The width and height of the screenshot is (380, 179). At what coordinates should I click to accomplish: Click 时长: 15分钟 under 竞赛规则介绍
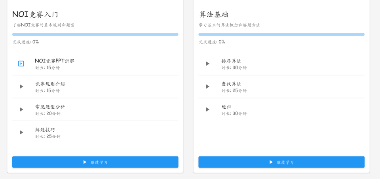[x=47, y=91]
